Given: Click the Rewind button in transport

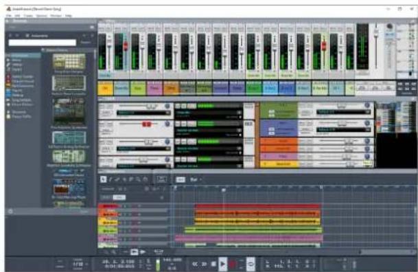Looking at the screenshot, I should 195,264.
